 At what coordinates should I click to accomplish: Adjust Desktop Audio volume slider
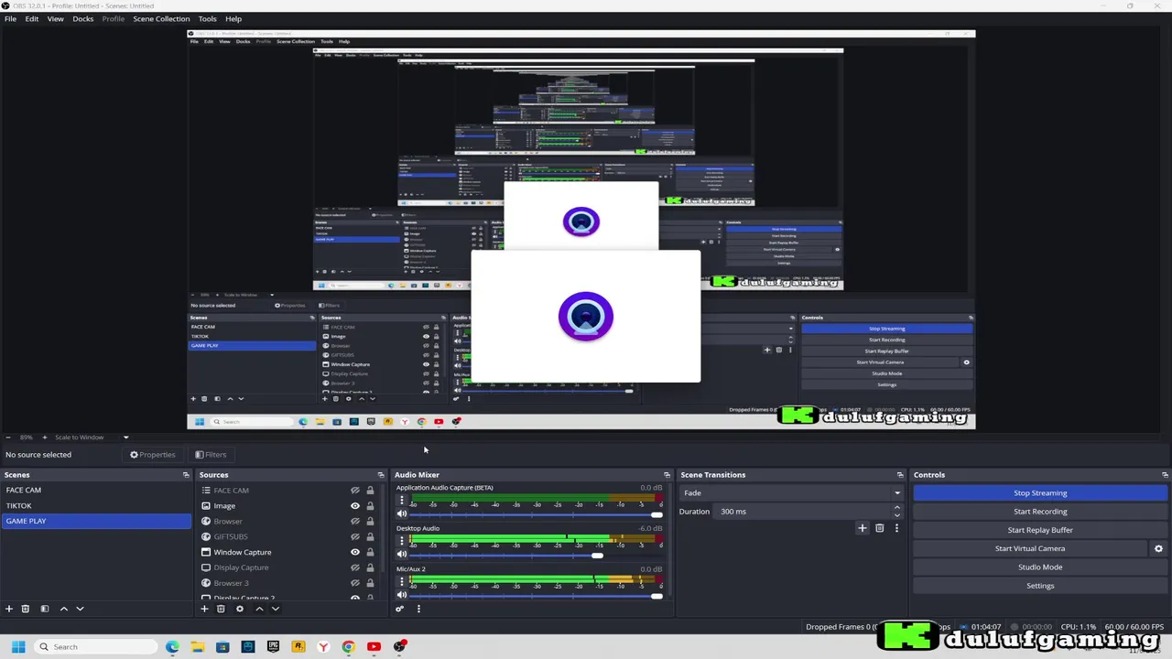[x=536, y=556]
